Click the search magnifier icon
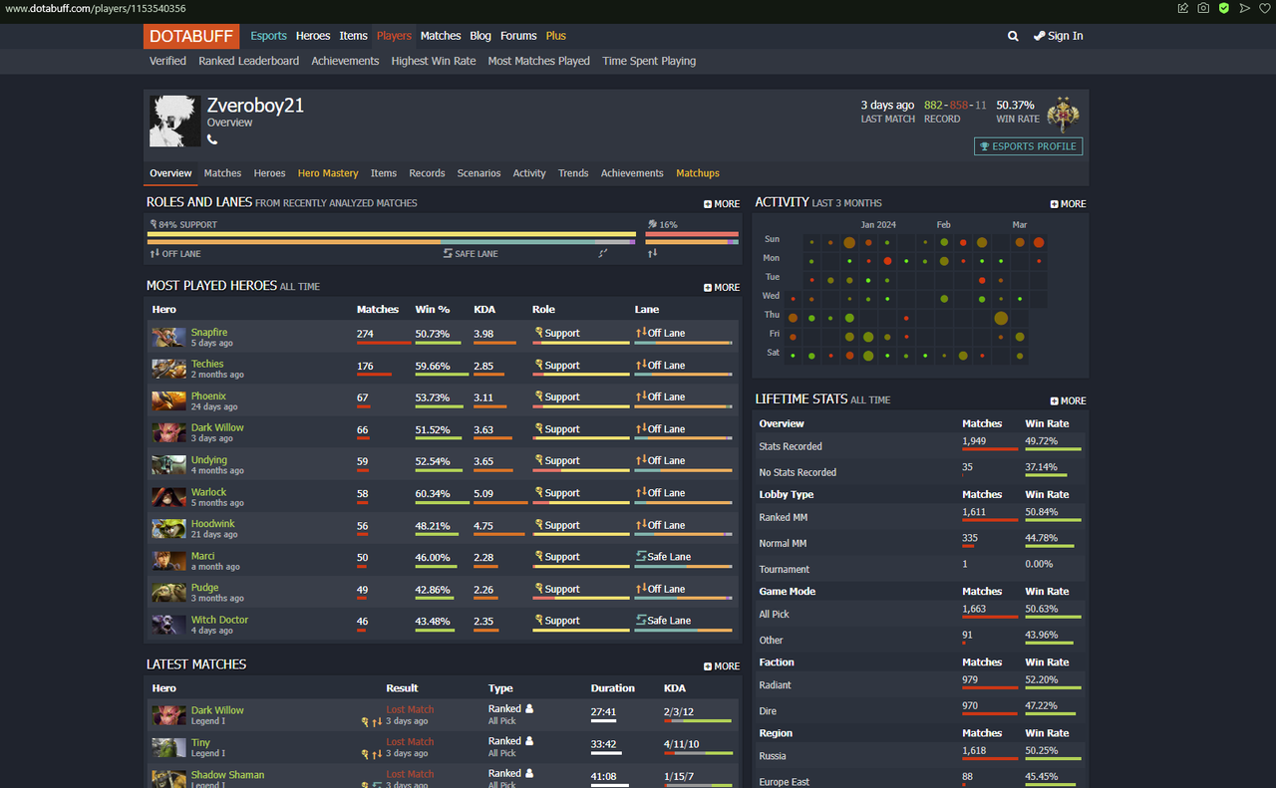This screenshot has height=788, width=1276. pos(1013,36)
